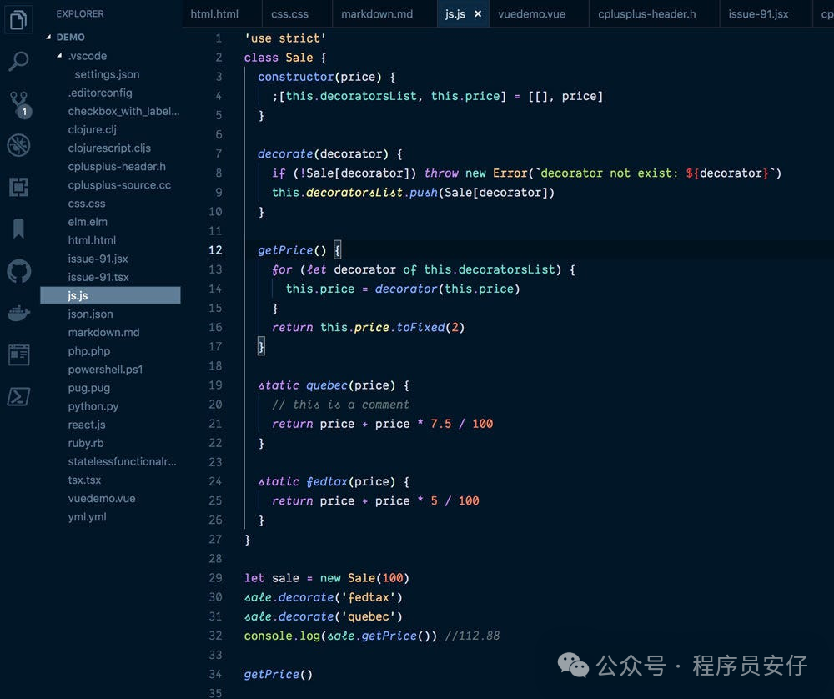Open the Debug panel bug icon
Viewport: 834px width, 699px height.
18,145
